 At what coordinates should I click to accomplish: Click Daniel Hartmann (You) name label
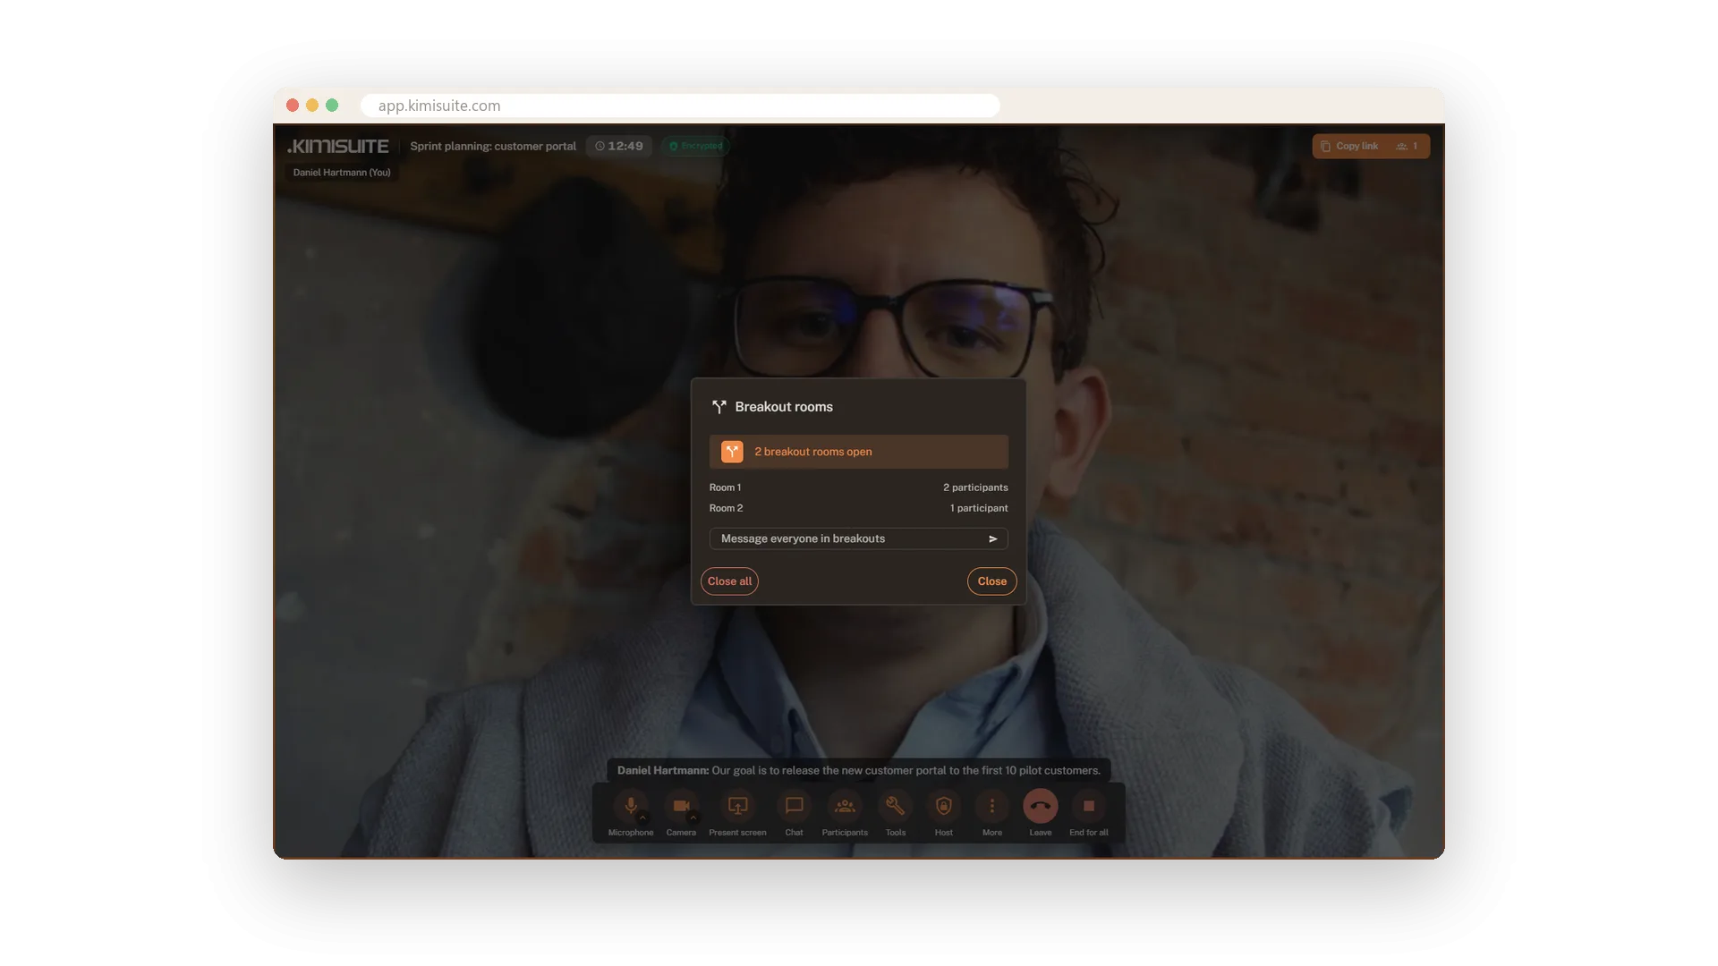342,173
